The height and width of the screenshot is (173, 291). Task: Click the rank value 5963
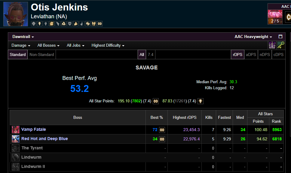pos(277,130)
